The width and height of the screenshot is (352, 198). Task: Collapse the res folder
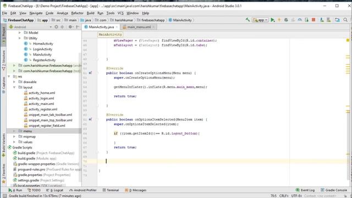click(9, 76)
